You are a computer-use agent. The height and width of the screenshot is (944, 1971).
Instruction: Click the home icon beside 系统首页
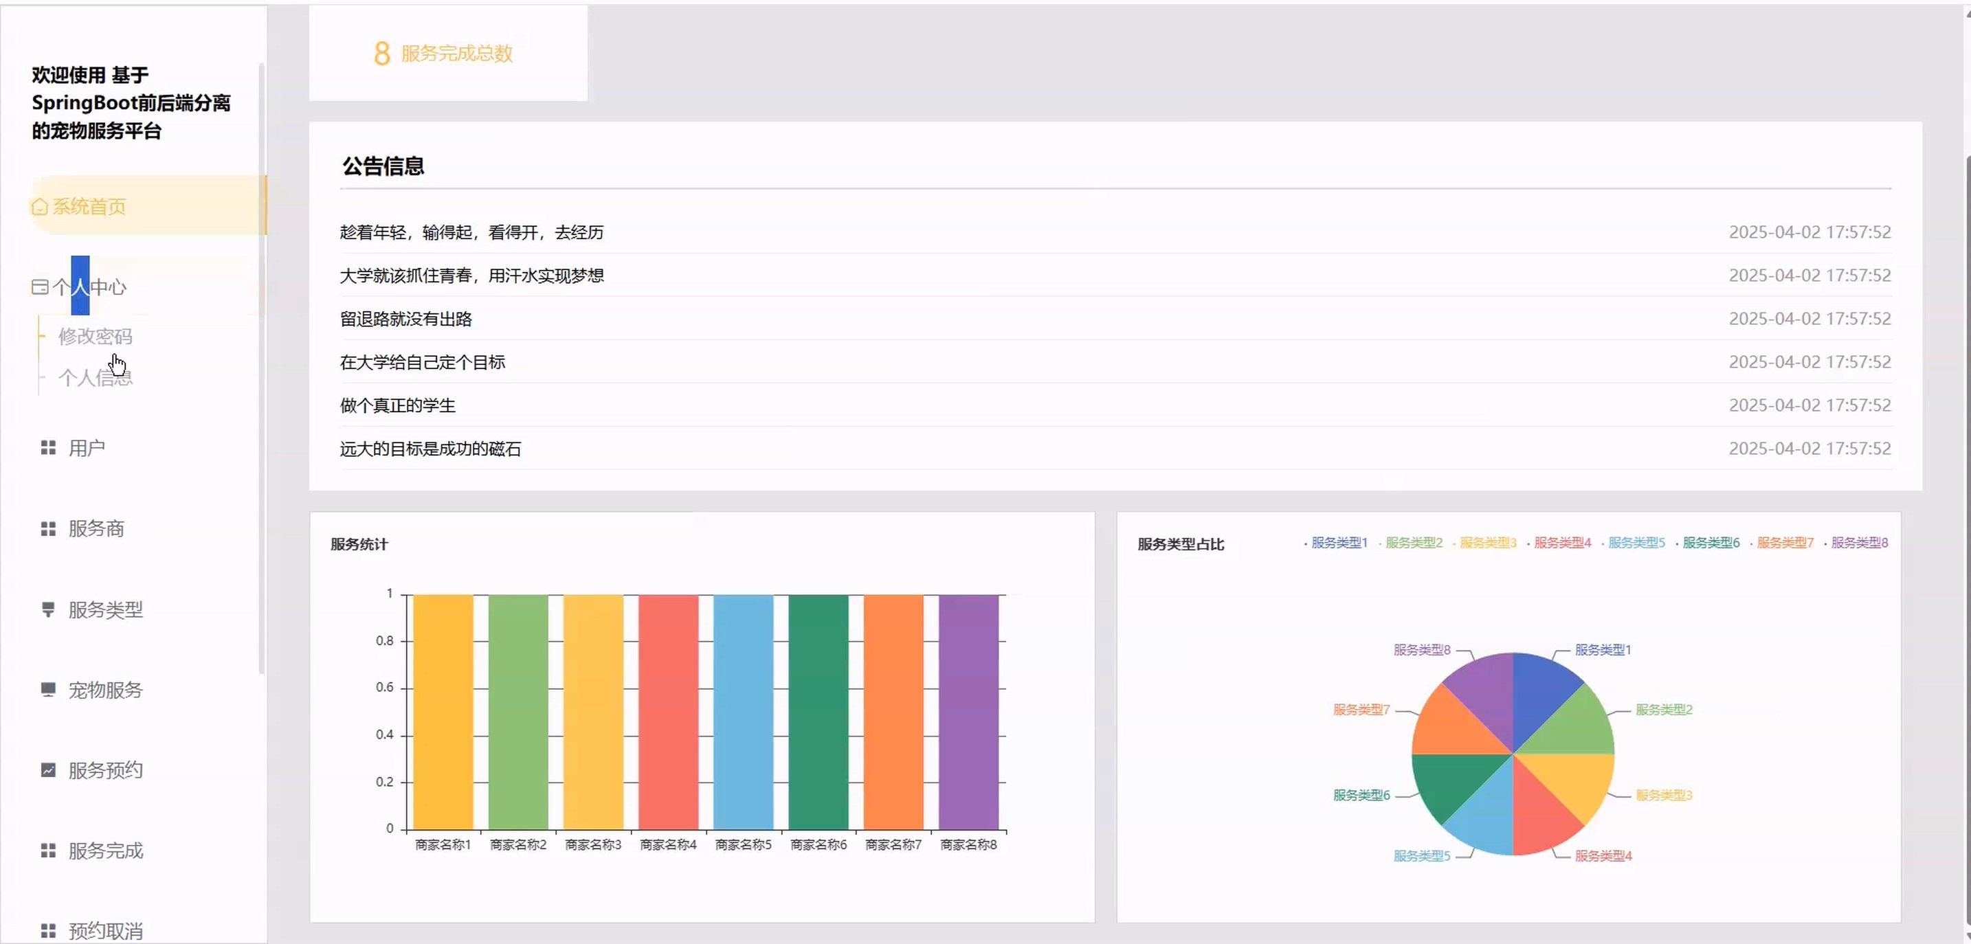pos(40,207)
